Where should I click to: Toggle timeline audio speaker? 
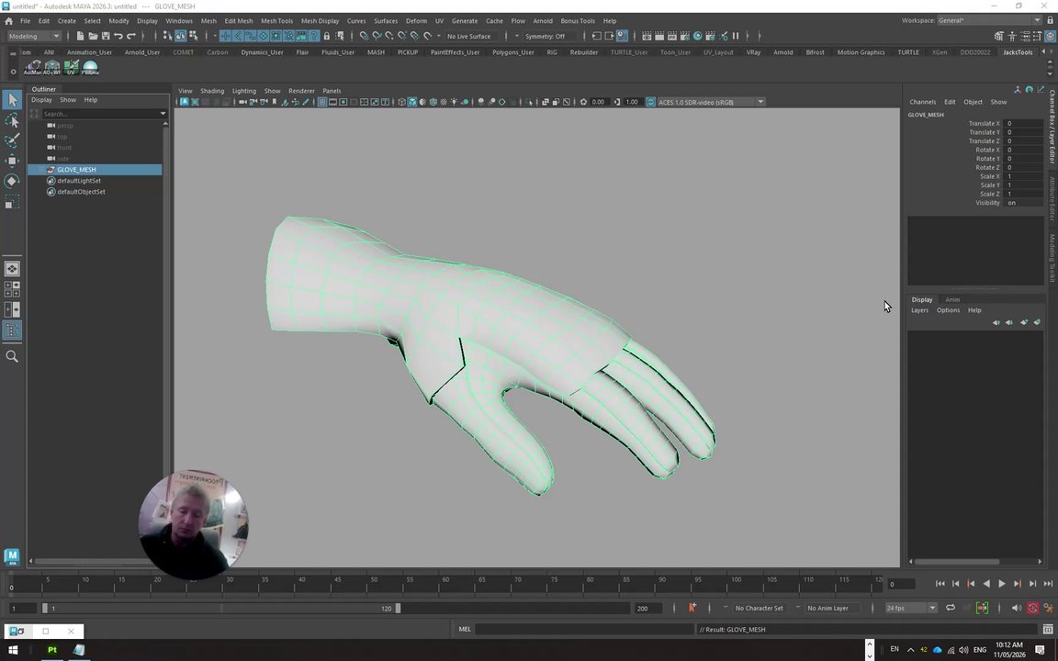[x=1016, y=608]
